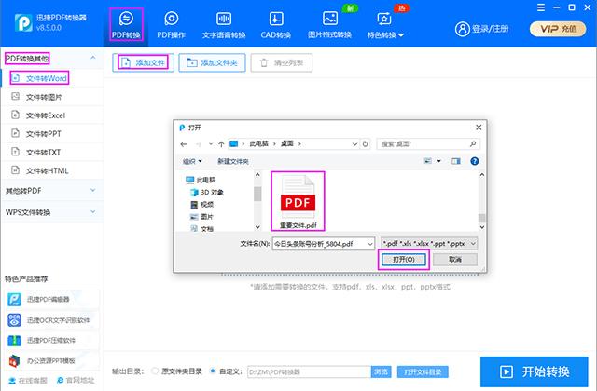The width and height of the screenshot is (597, 391).
Task: Select 原文件夹目录 radio button
Action: point(155,371)
